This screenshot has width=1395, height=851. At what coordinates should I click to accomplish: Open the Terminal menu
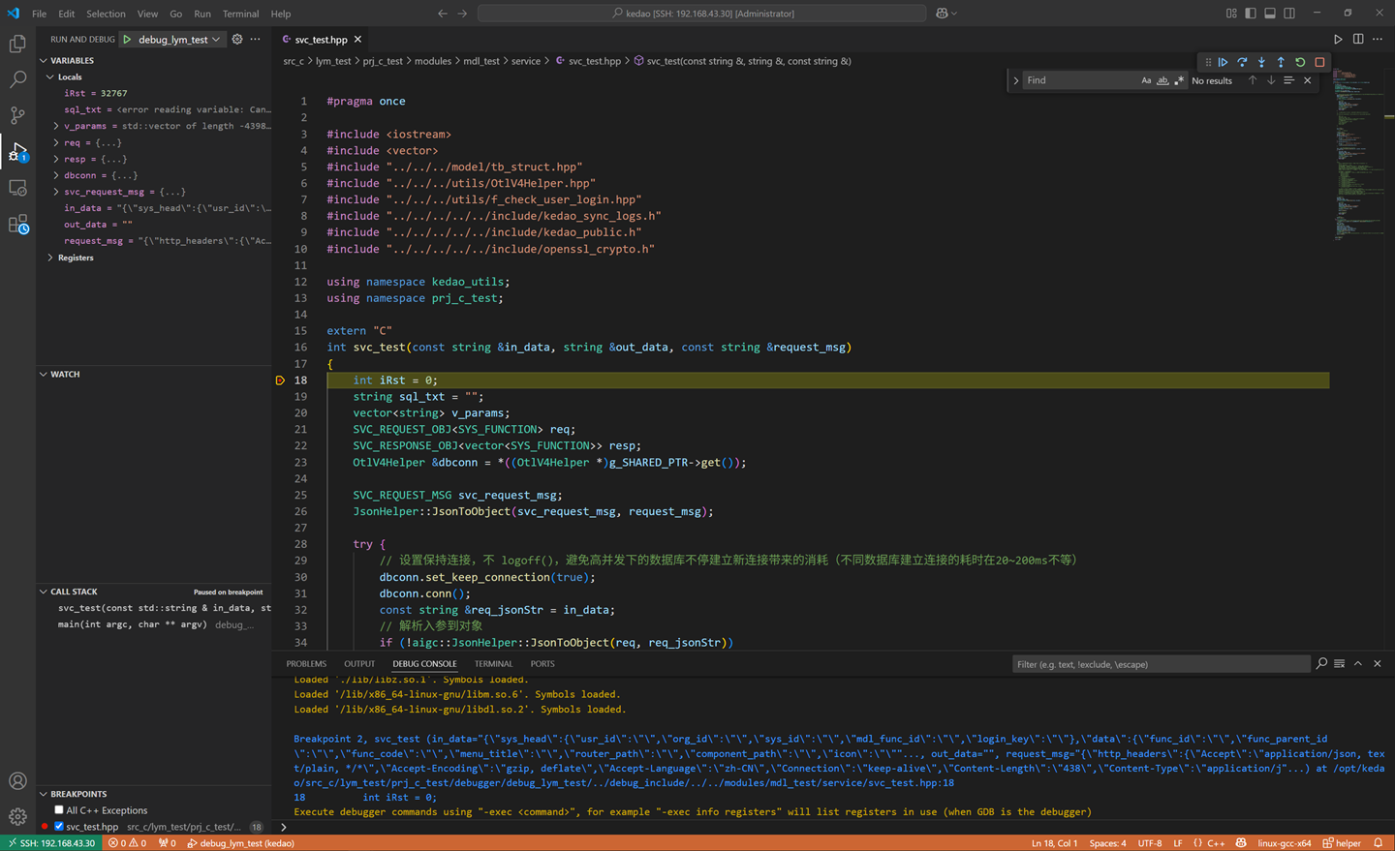coord(240,14)
